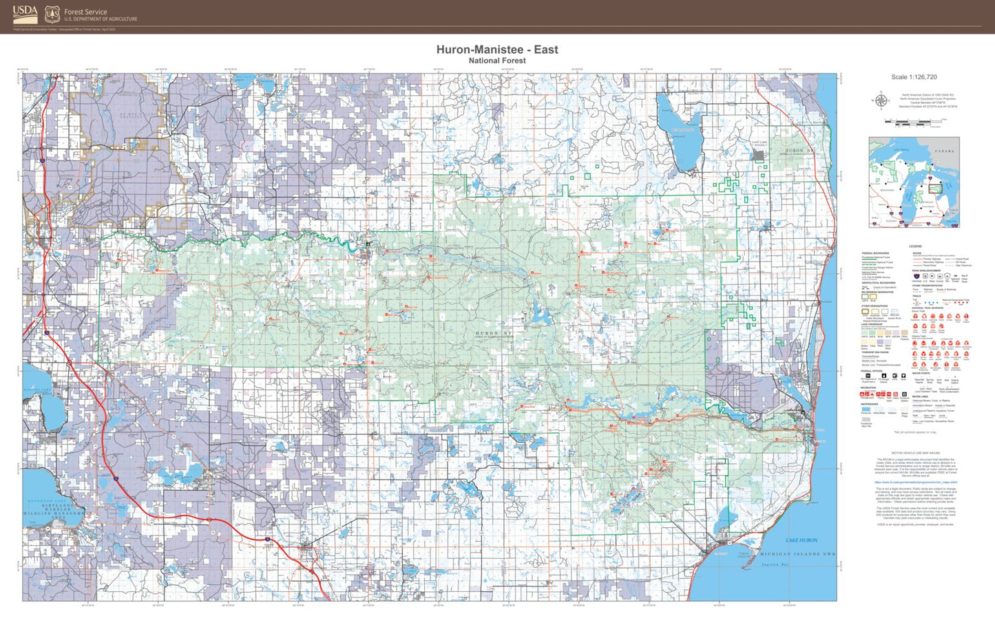Toggle the Wilderness Designation legend swatch
Screen dimensions: 995x618
(x=865, y=297)
